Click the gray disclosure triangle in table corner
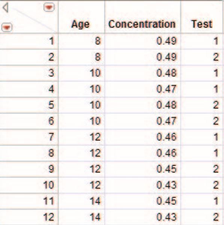The width and height of the screenshot is (224, 225). (x=6, y=8)
